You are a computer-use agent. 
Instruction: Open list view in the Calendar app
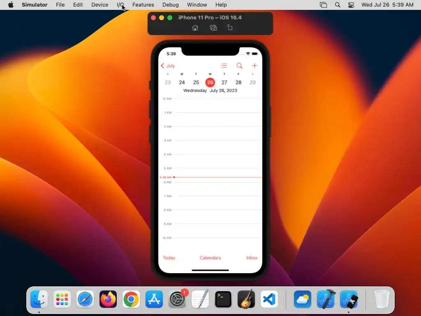[x=224, y=65]
